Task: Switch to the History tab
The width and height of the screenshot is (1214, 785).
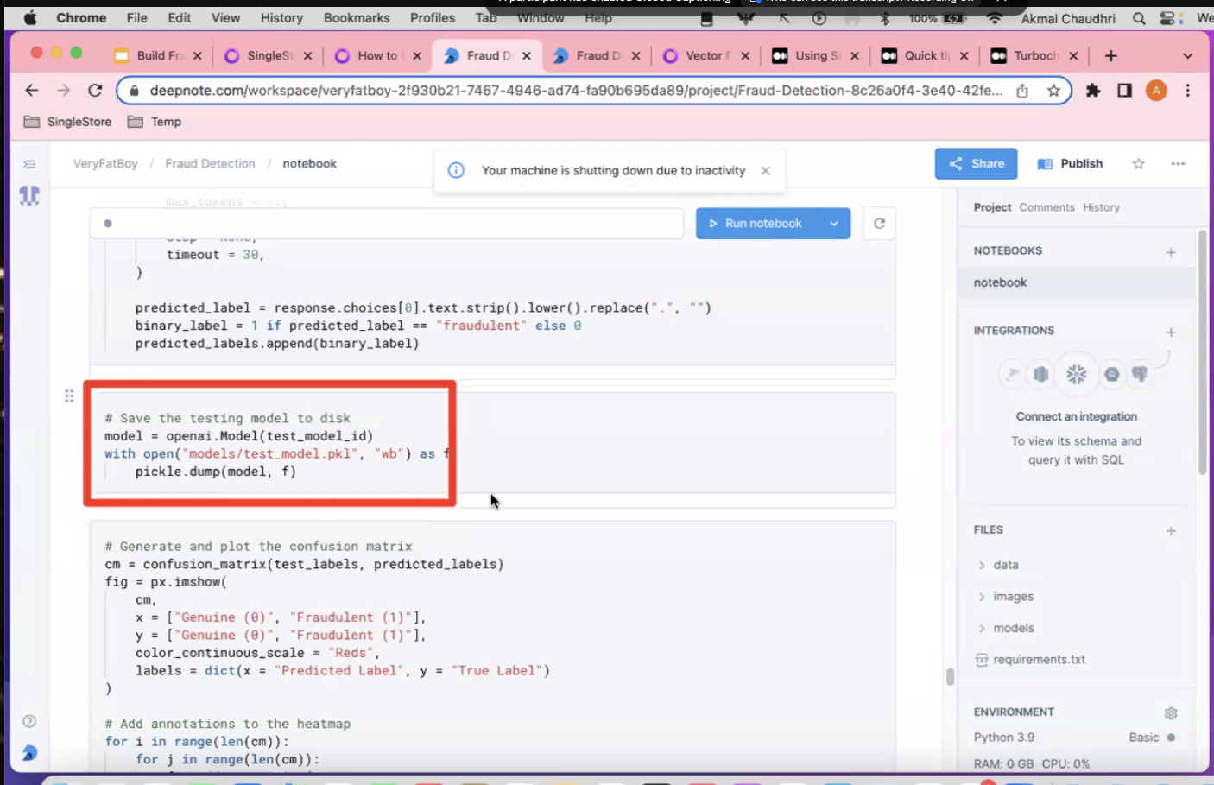Action: click(1101, 207)
